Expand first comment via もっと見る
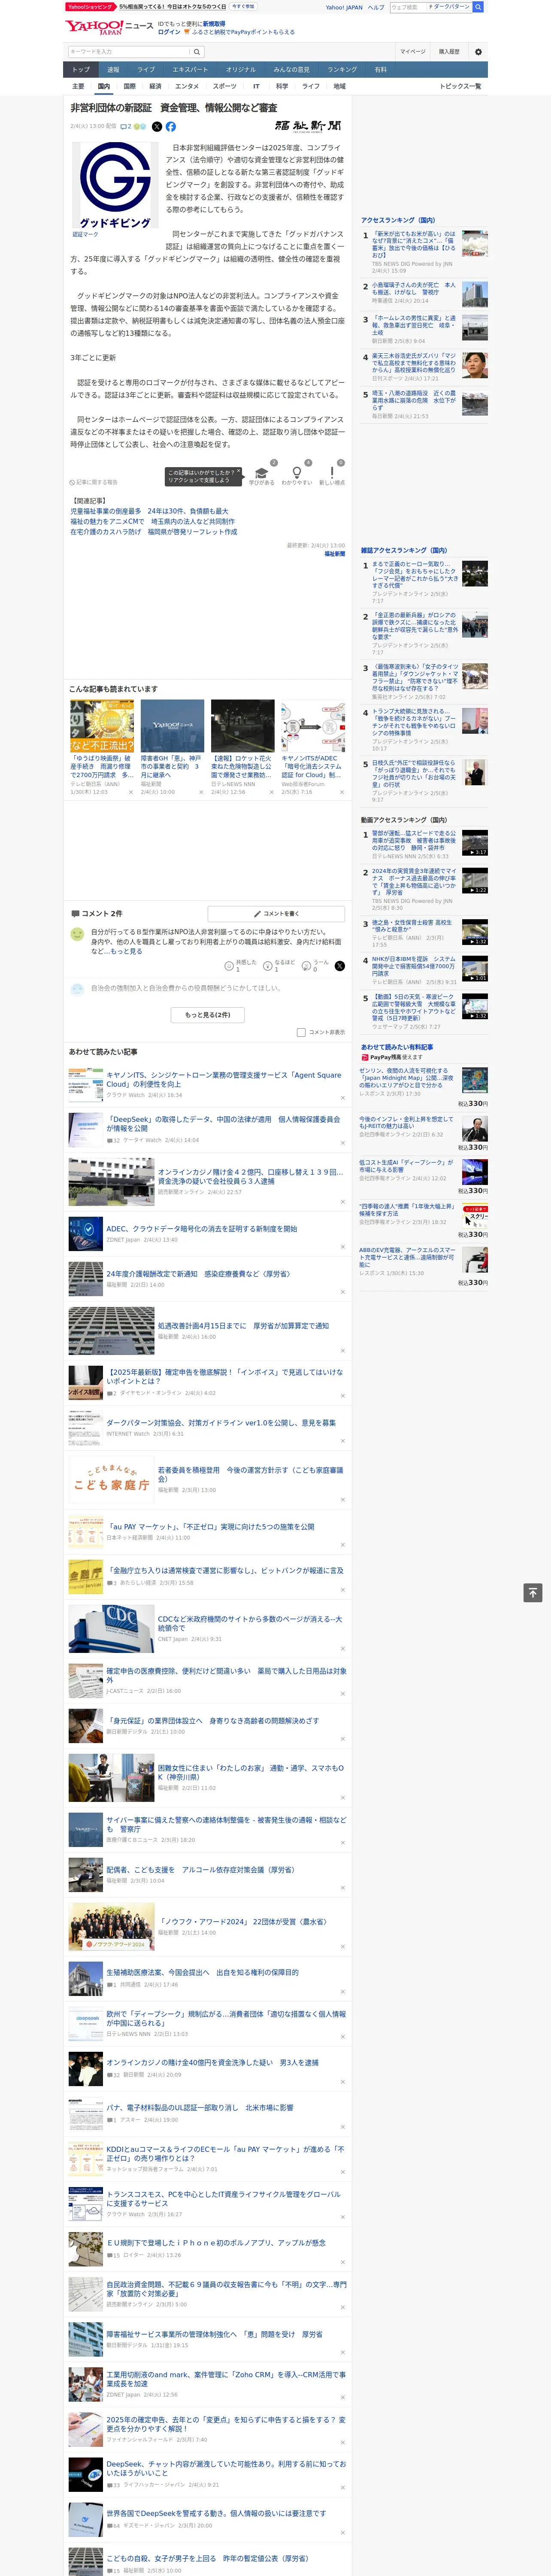Screen dimensions: 551x2576 click(126, 951)
